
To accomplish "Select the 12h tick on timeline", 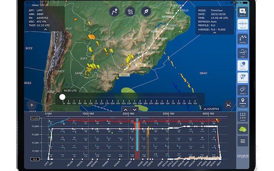I will [179, 102].
